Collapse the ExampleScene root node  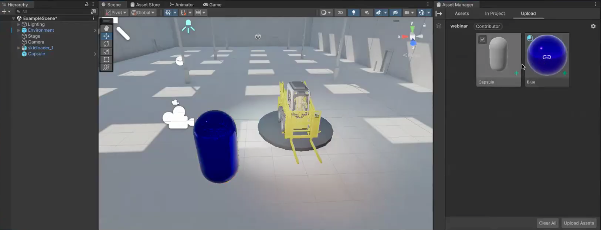coord(14,18)
